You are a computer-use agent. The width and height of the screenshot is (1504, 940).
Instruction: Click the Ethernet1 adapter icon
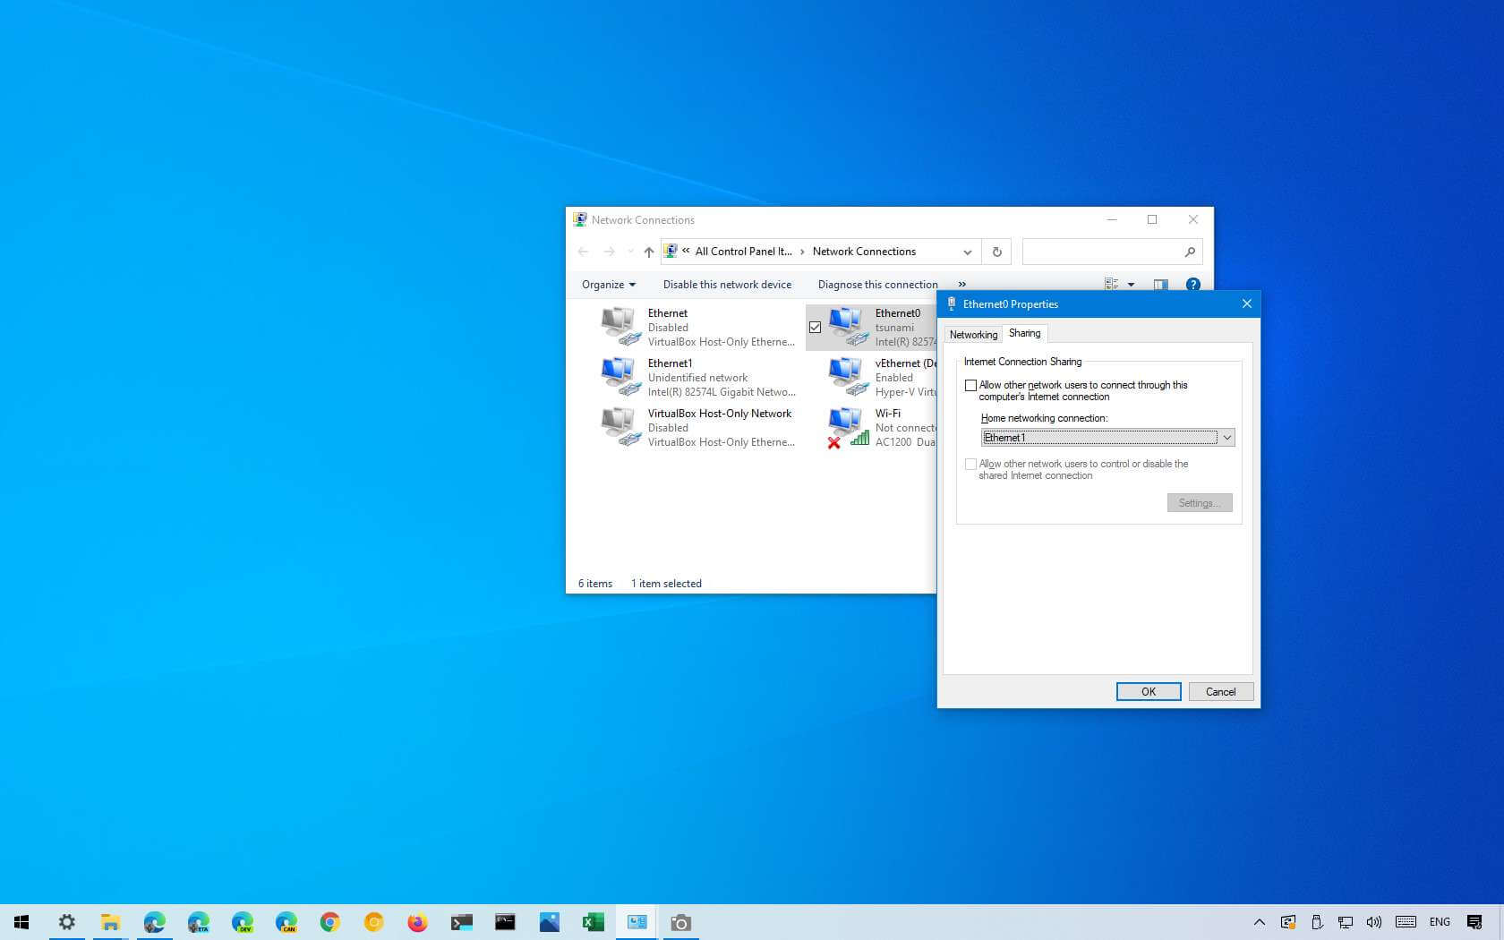click(620, 377)
